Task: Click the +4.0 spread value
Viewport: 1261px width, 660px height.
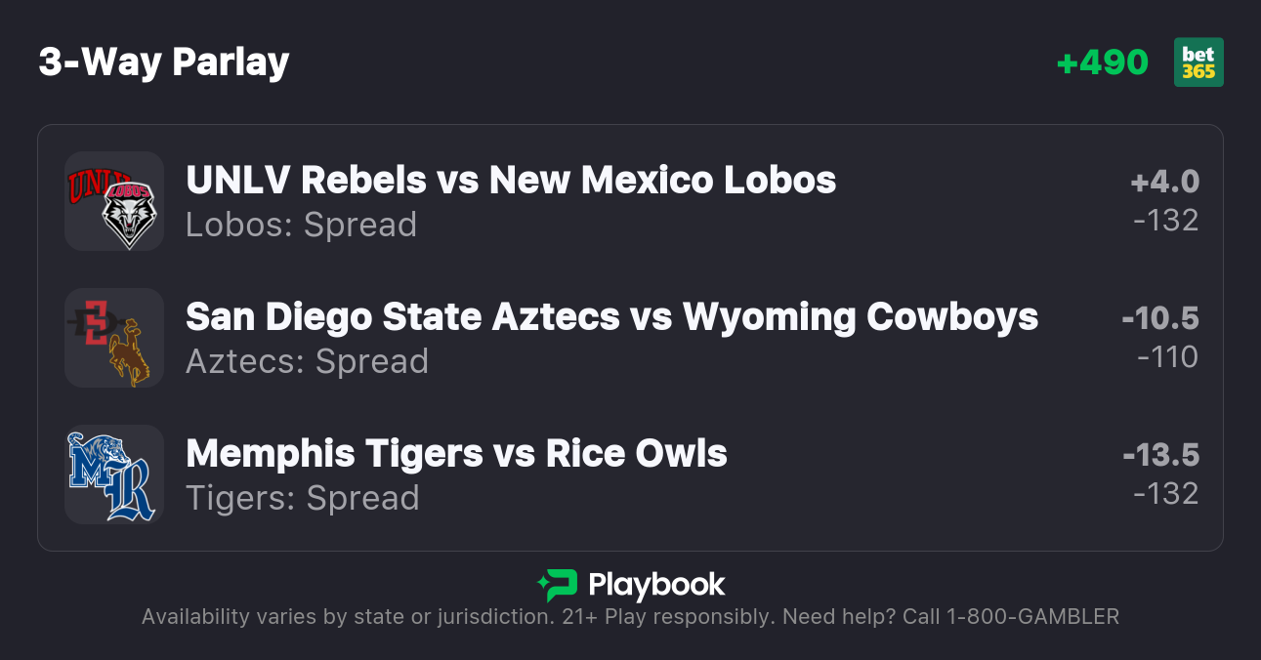Action: tap(1164, 182)
